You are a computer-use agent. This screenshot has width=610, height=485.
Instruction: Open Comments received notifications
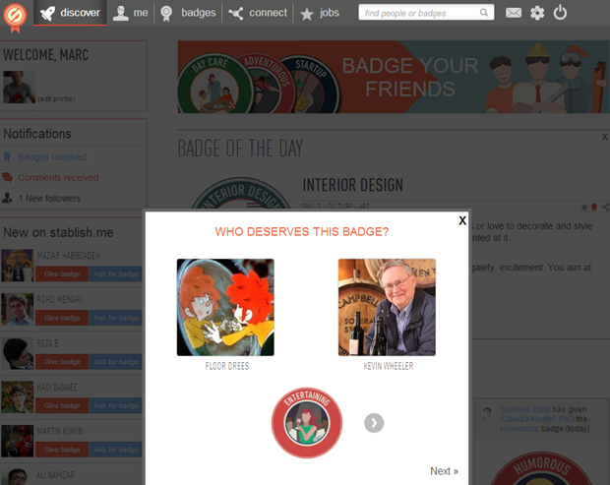(58, 177)
